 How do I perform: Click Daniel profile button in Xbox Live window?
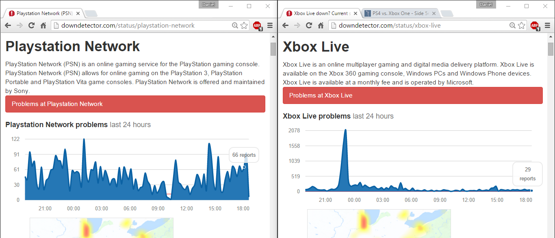(486, 4)
